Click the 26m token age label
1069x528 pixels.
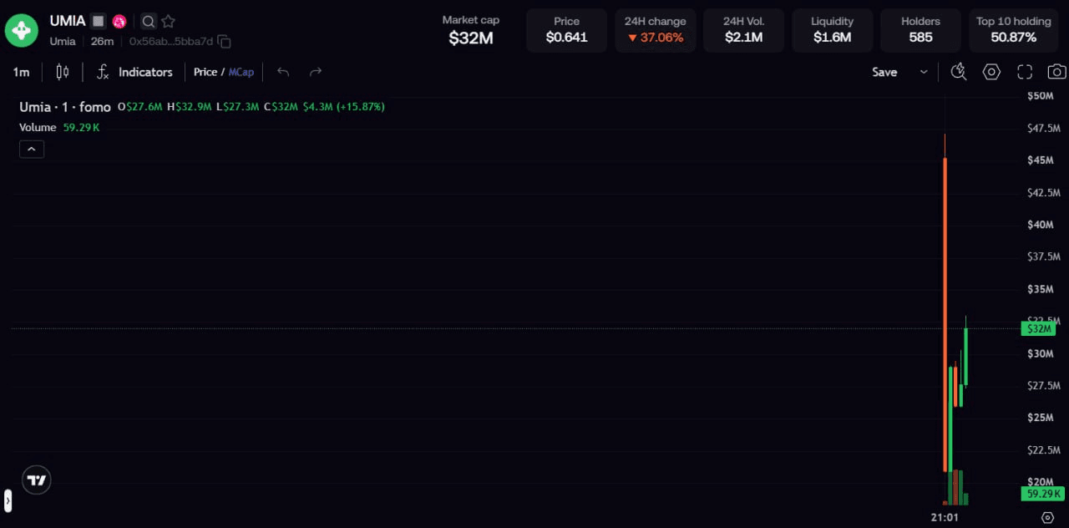click(x=103, y=41)
